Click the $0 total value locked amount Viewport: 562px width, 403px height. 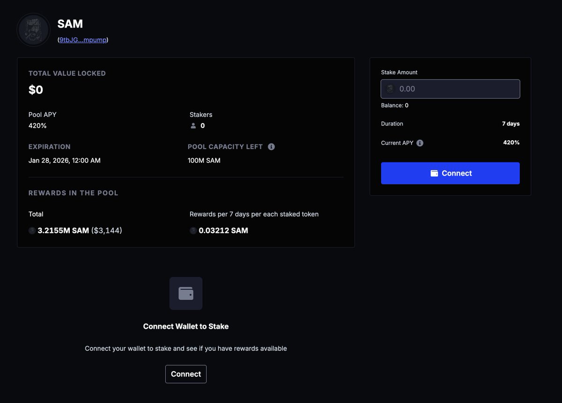click(x=36, y=90)
